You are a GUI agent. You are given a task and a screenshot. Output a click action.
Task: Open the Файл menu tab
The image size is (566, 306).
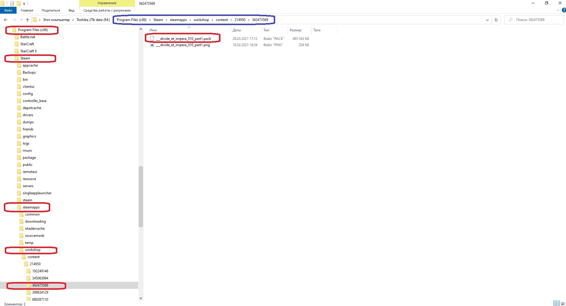coord(8,10)
